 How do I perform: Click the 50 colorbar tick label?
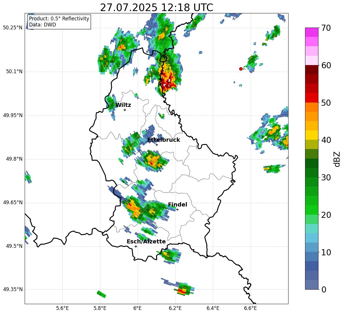pyautogui.click(x=326, y=103)
